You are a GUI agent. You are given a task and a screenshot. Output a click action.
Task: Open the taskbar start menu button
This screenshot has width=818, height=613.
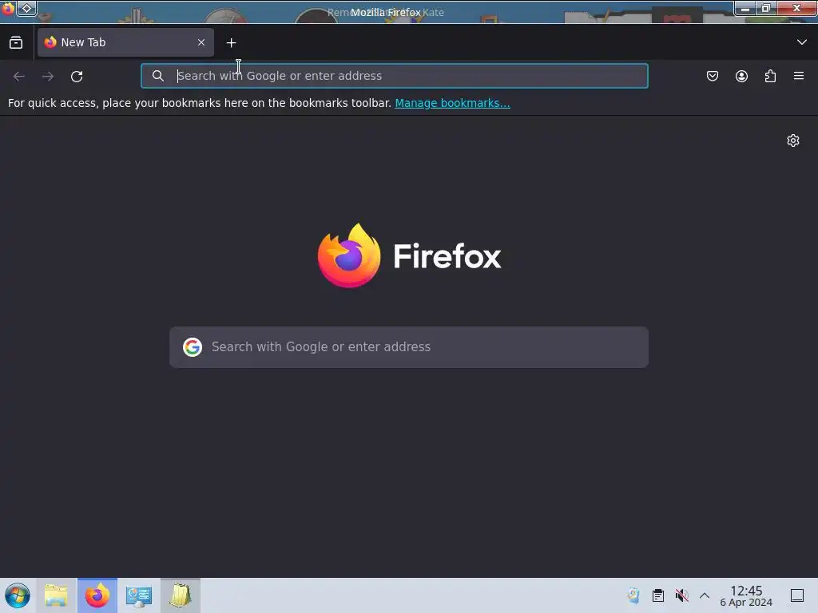coord(18,595)
